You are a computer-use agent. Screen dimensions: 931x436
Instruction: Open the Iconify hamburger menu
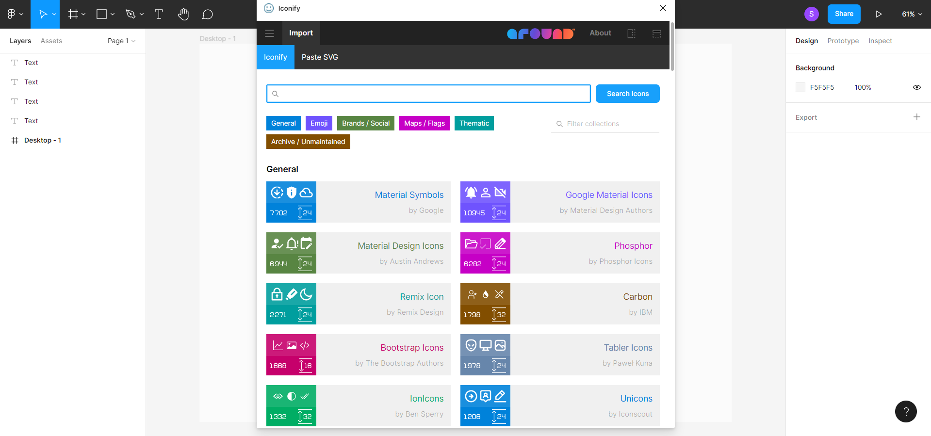[269, 33]
